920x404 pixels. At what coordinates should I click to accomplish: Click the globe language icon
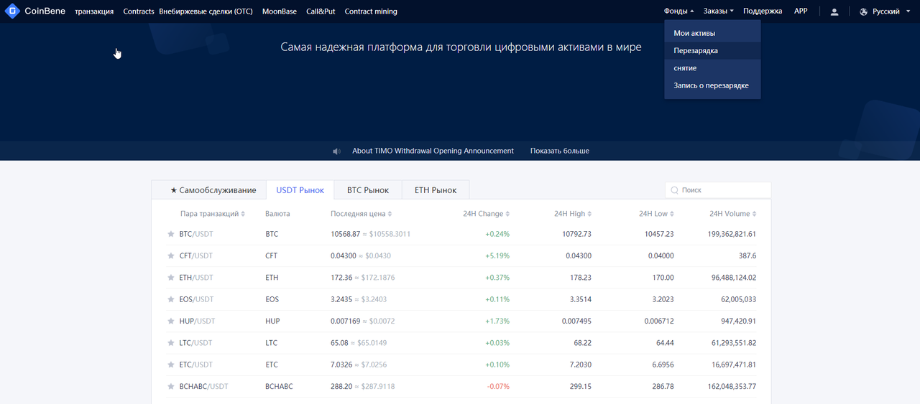(863, 11)
